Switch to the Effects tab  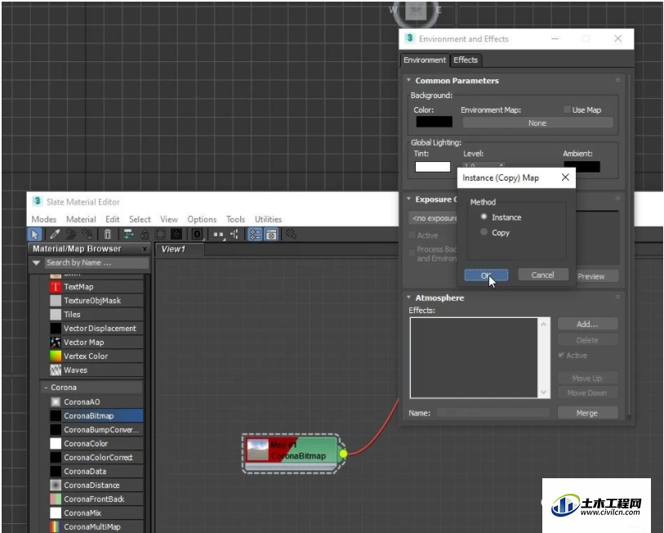pyautogui.click(x=466, y=60)
